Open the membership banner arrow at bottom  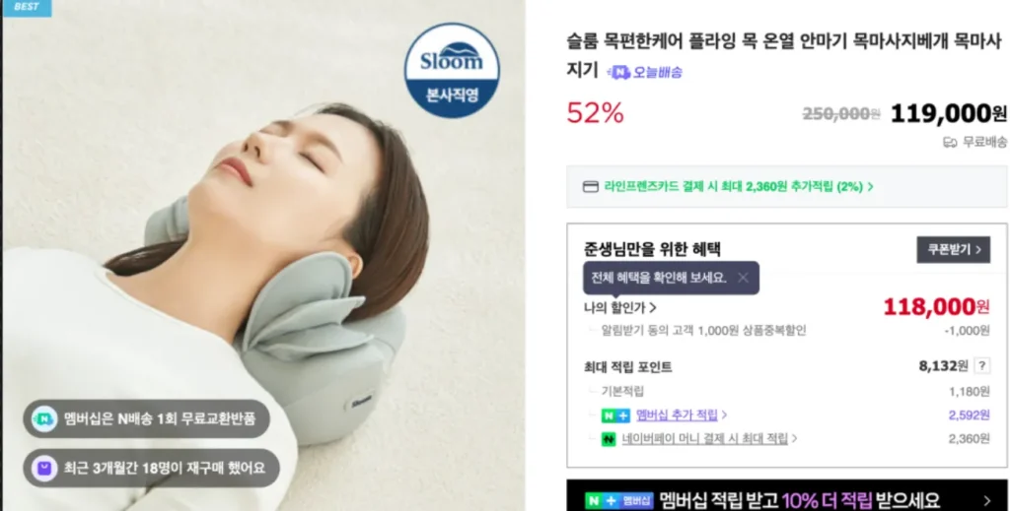point(987,500)
